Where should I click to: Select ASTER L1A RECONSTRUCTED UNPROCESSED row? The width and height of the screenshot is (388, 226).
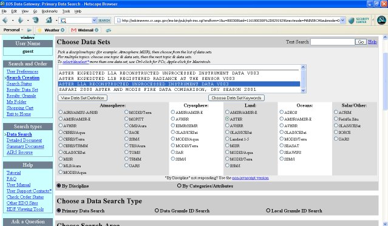(x=179, y=84)
